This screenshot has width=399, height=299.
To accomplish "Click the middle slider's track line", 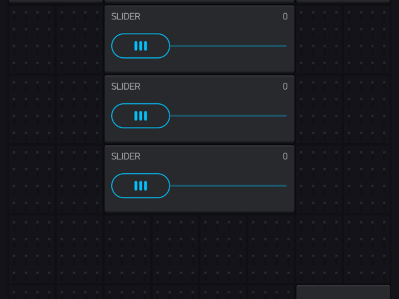I will coord(228,116).
